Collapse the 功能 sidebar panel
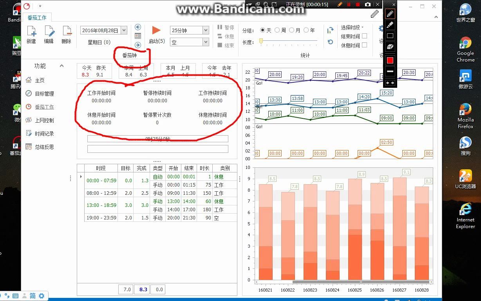The width and height of the screenshot is (481, 301). 61,66
